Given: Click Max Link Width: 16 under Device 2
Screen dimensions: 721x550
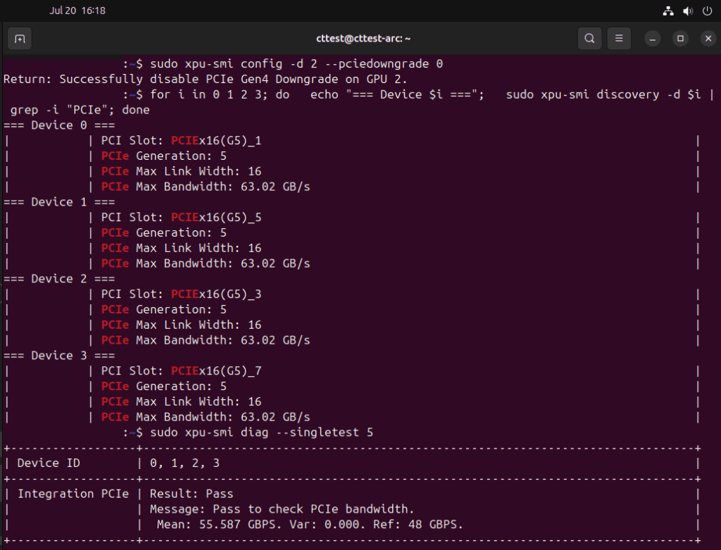Looking at the screenshot, I should (x=181, y=325).
